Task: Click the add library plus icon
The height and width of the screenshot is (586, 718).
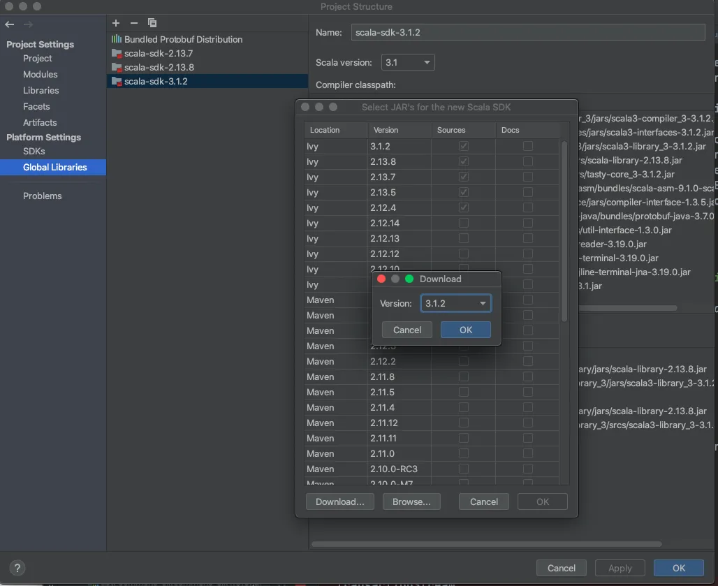Action: [116, 23]
